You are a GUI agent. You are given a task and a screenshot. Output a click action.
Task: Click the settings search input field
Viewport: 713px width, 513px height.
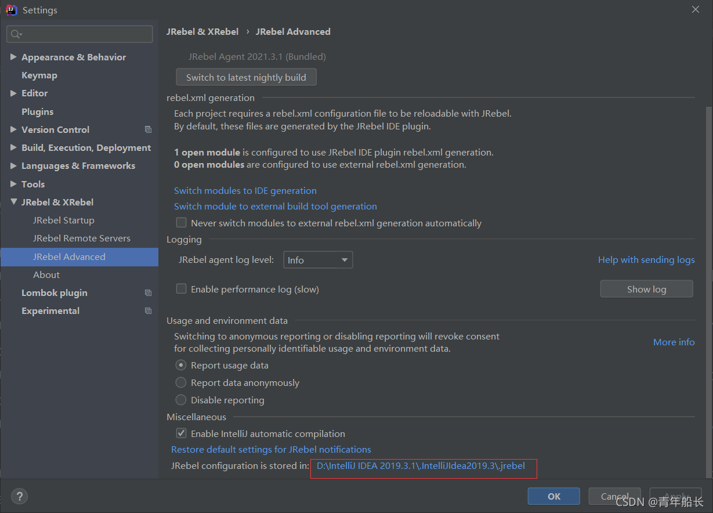point(80,34)
